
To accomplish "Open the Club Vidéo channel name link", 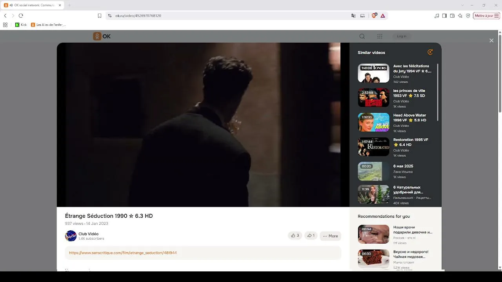I will [x=88, y=234].
